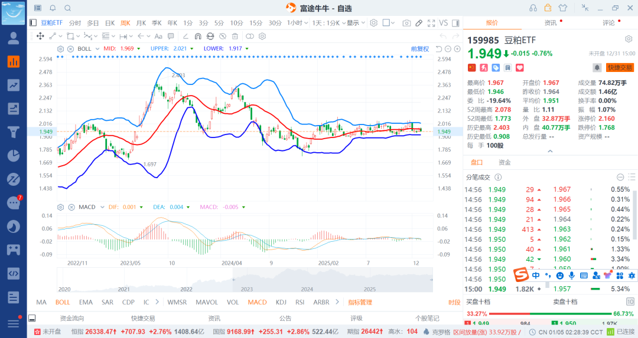The image size is (638, 338).
Task: Select the move crosshair drawing tool
Action: [x=40, y=36]
